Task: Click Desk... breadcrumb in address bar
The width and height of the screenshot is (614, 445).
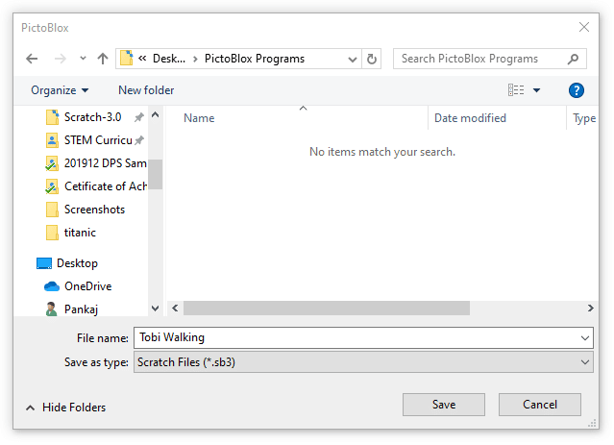Action: [x=169, y=59]
